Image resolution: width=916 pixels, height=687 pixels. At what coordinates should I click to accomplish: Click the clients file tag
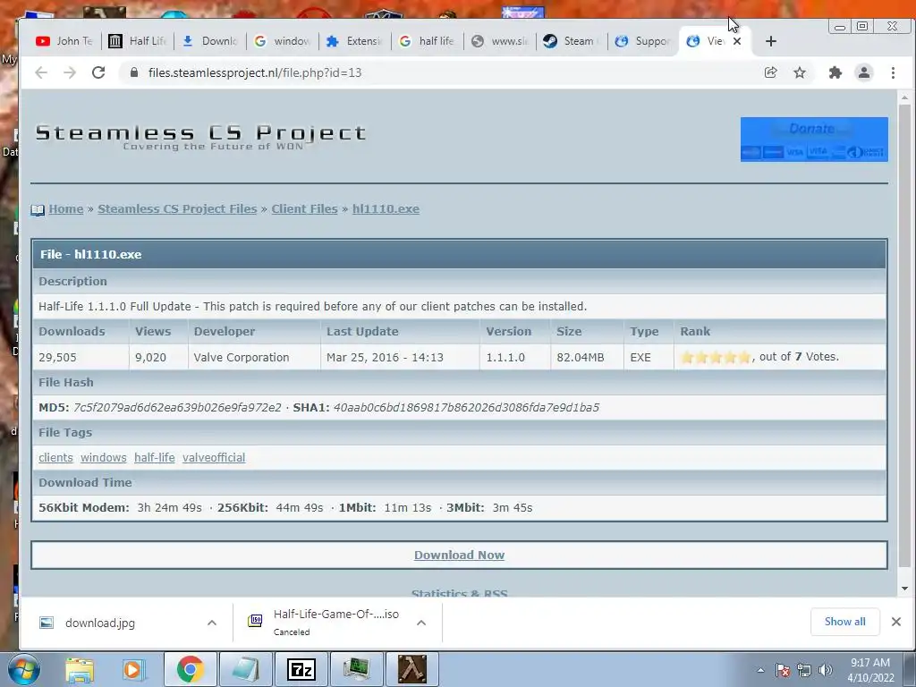pos(55,457)
